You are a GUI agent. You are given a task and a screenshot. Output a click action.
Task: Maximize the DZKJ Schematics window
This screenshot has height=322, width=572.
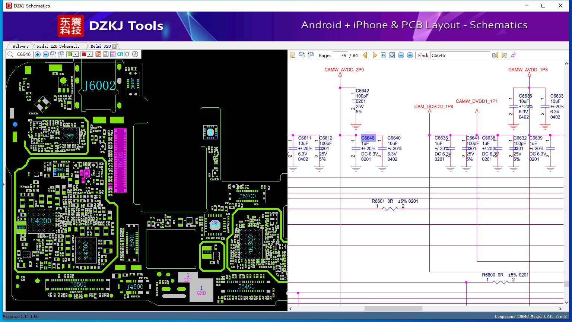pyautogui.click(x=543, y=6)
